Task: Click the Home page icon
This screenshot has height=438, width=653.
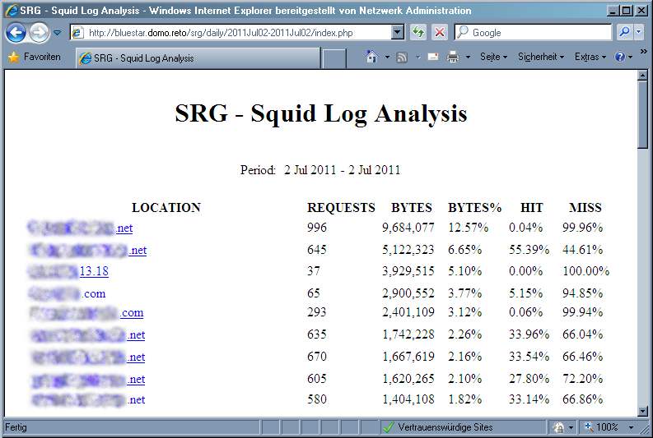Action: point(372,58)
